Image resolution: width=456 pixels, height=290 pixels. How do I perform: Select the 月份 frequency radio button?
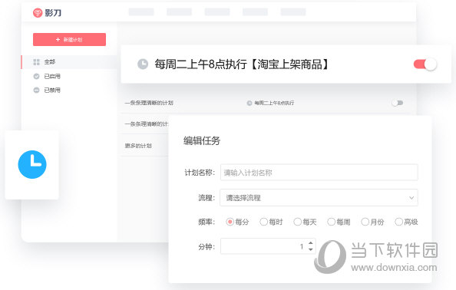365,222
